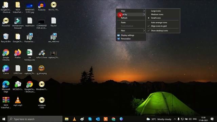Select the Key.txt file icon
Viewport: 217px width, 122px height.
[54, 22]
